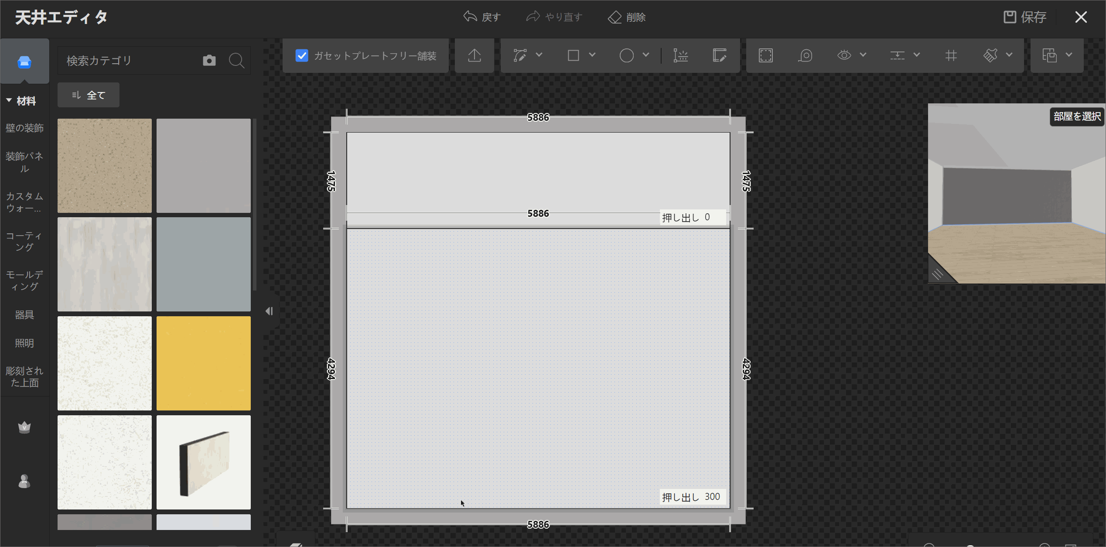Click the upload icon in toolbar
This screenshot has height=547, width=1106.
(x=474, y=55)
